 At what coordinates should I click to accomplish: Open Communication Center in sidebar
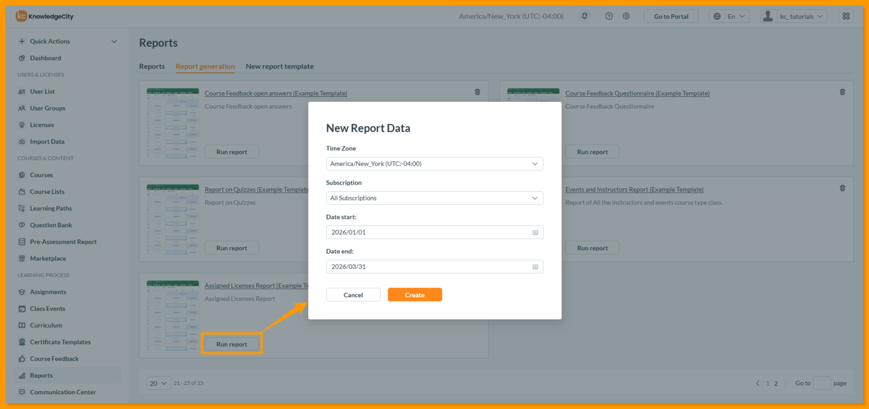[63, 392]
